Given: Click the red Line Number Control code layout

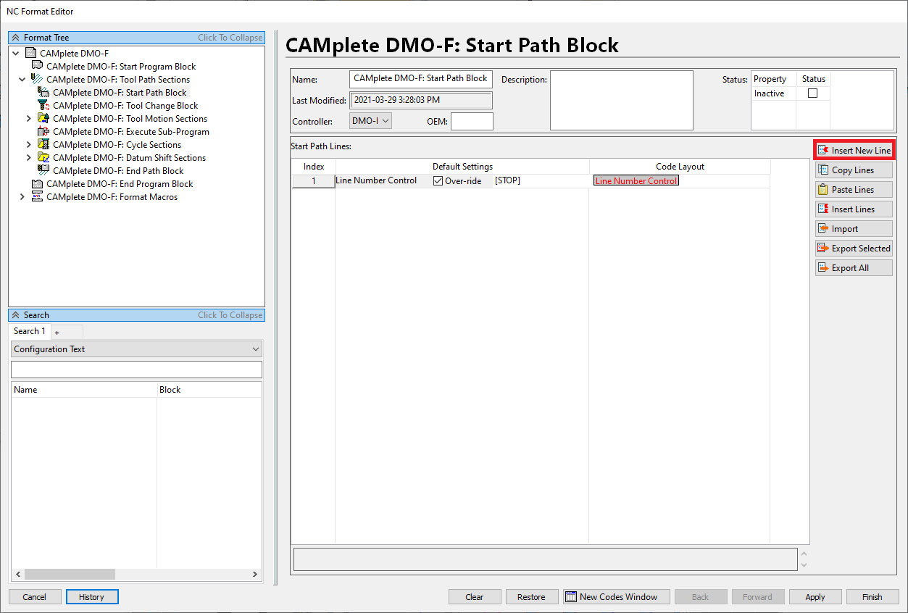Looking at the screenshot, I should [x=636, y=181].
